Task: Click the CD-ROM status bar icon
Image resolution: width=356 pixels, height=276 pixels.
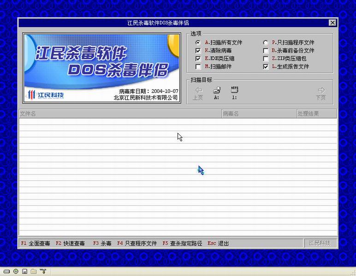Action: point(16,271)
